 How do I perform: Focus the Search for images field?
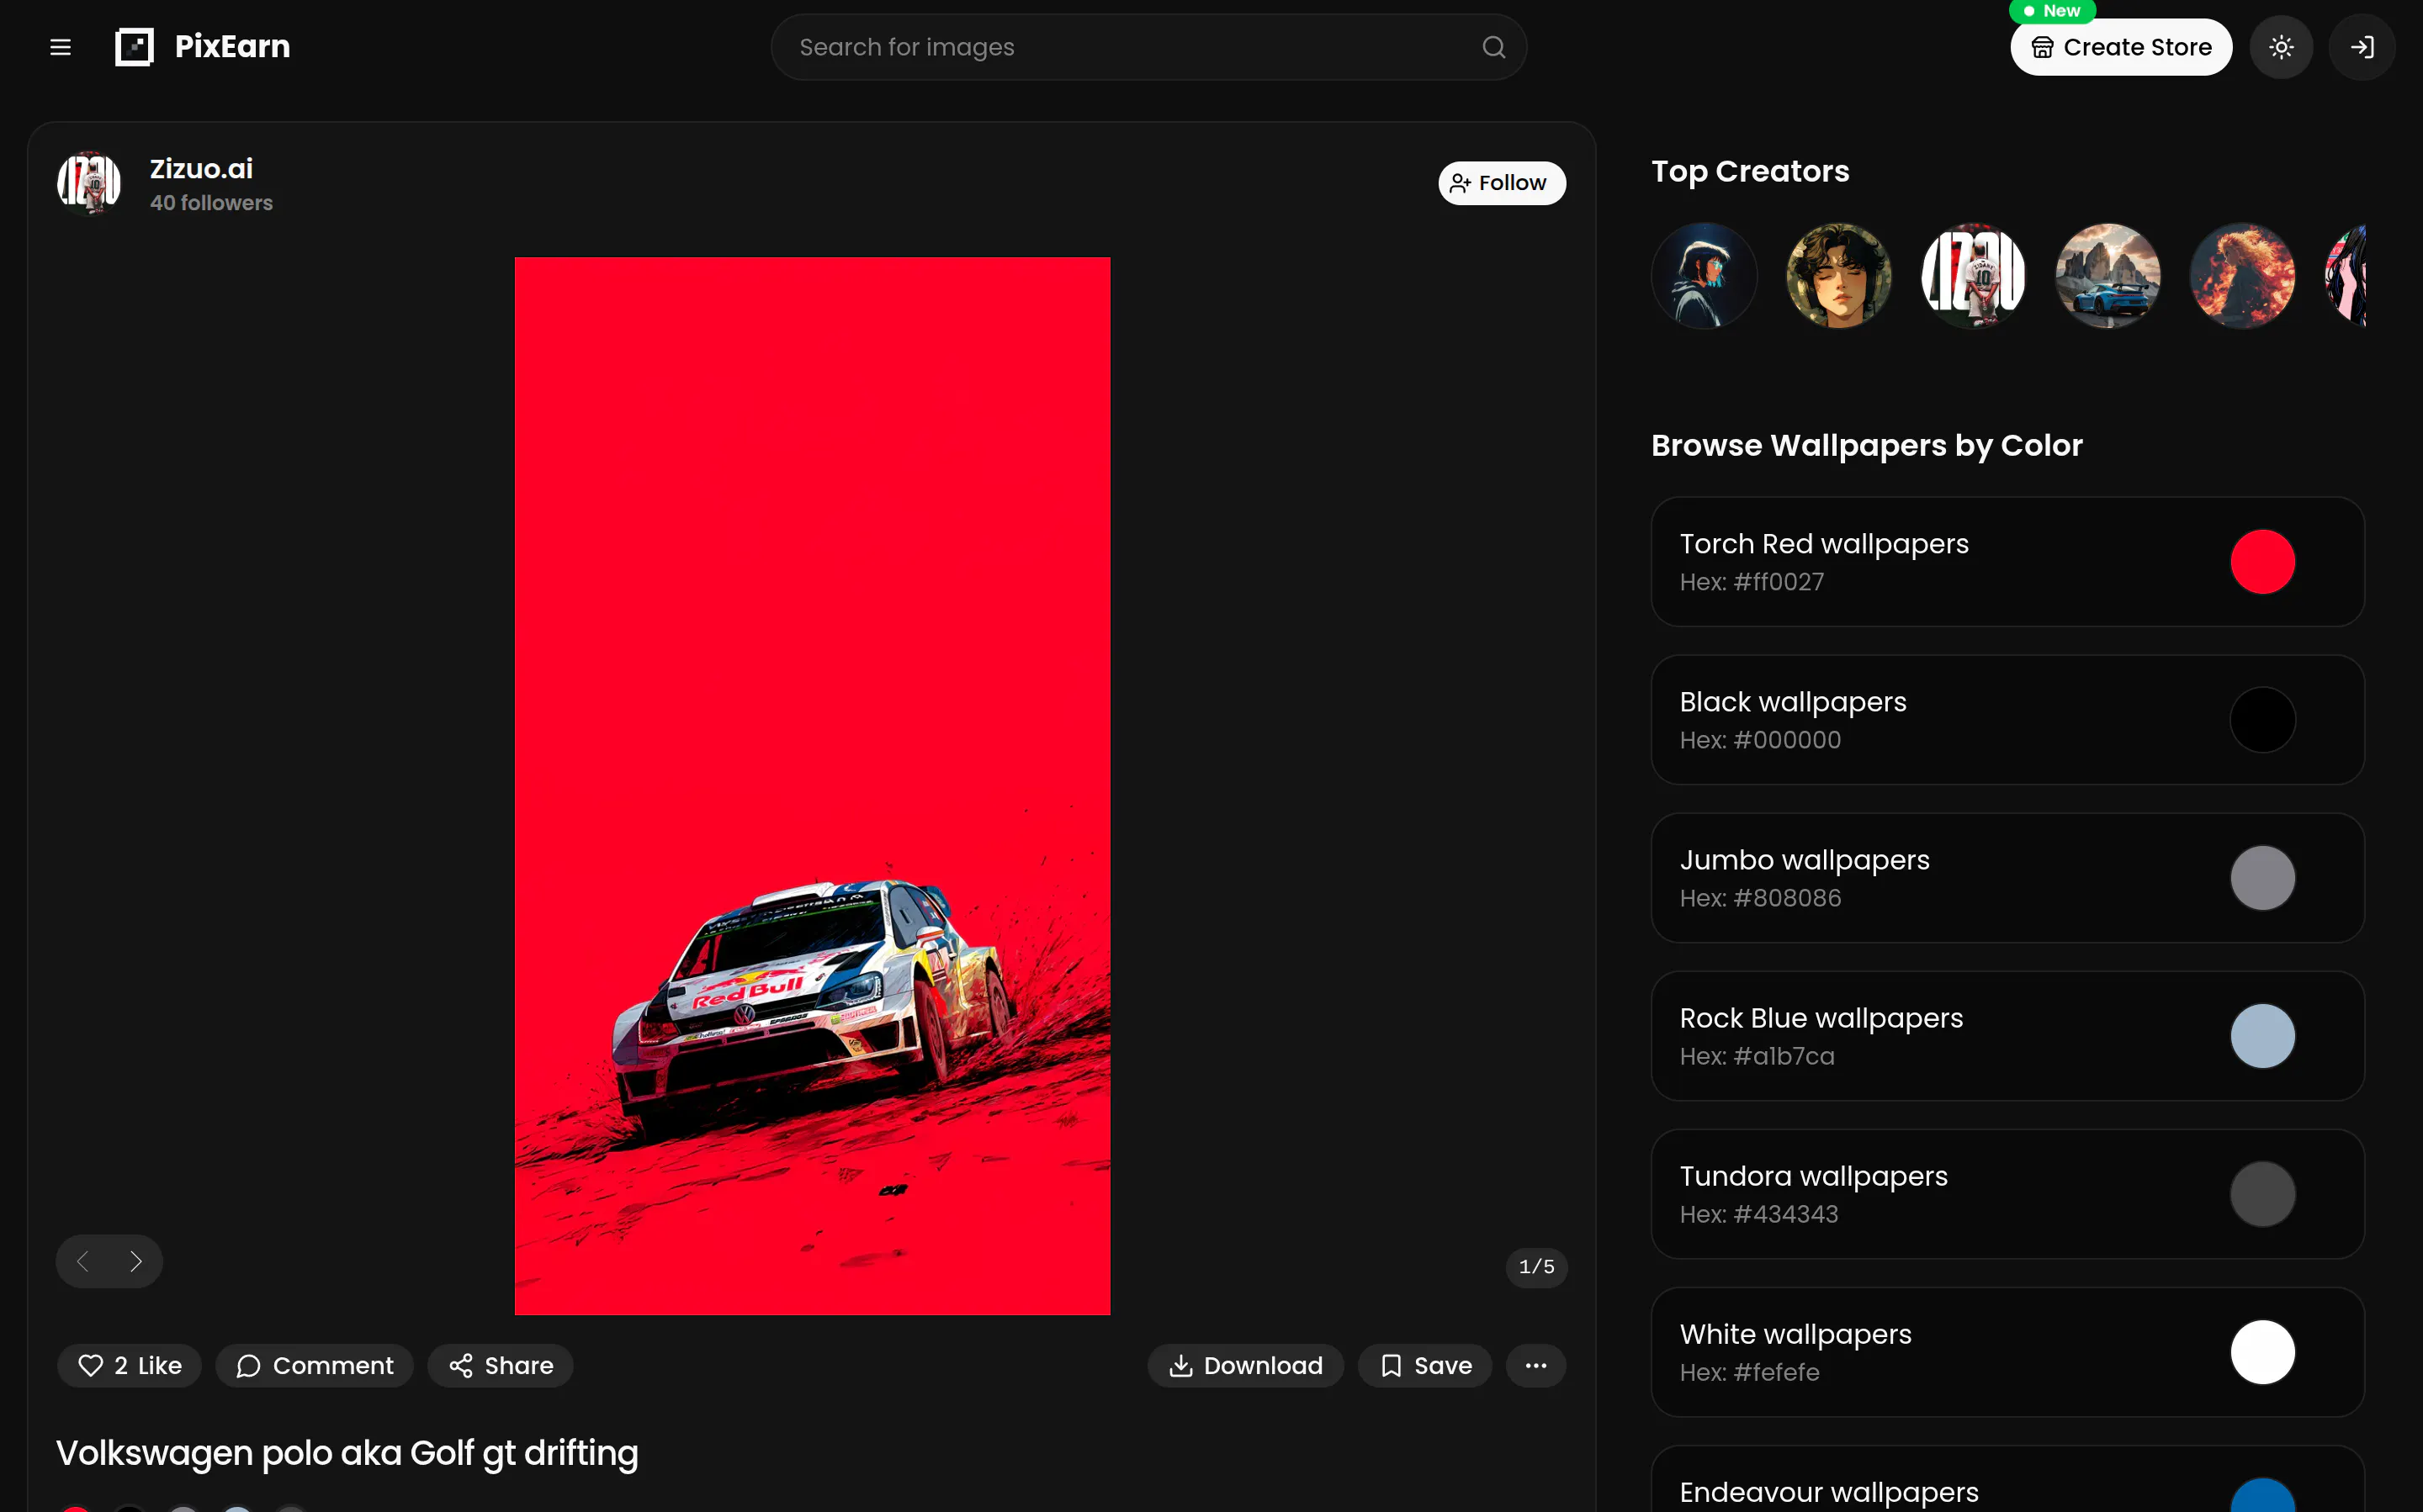[1148, 47]
